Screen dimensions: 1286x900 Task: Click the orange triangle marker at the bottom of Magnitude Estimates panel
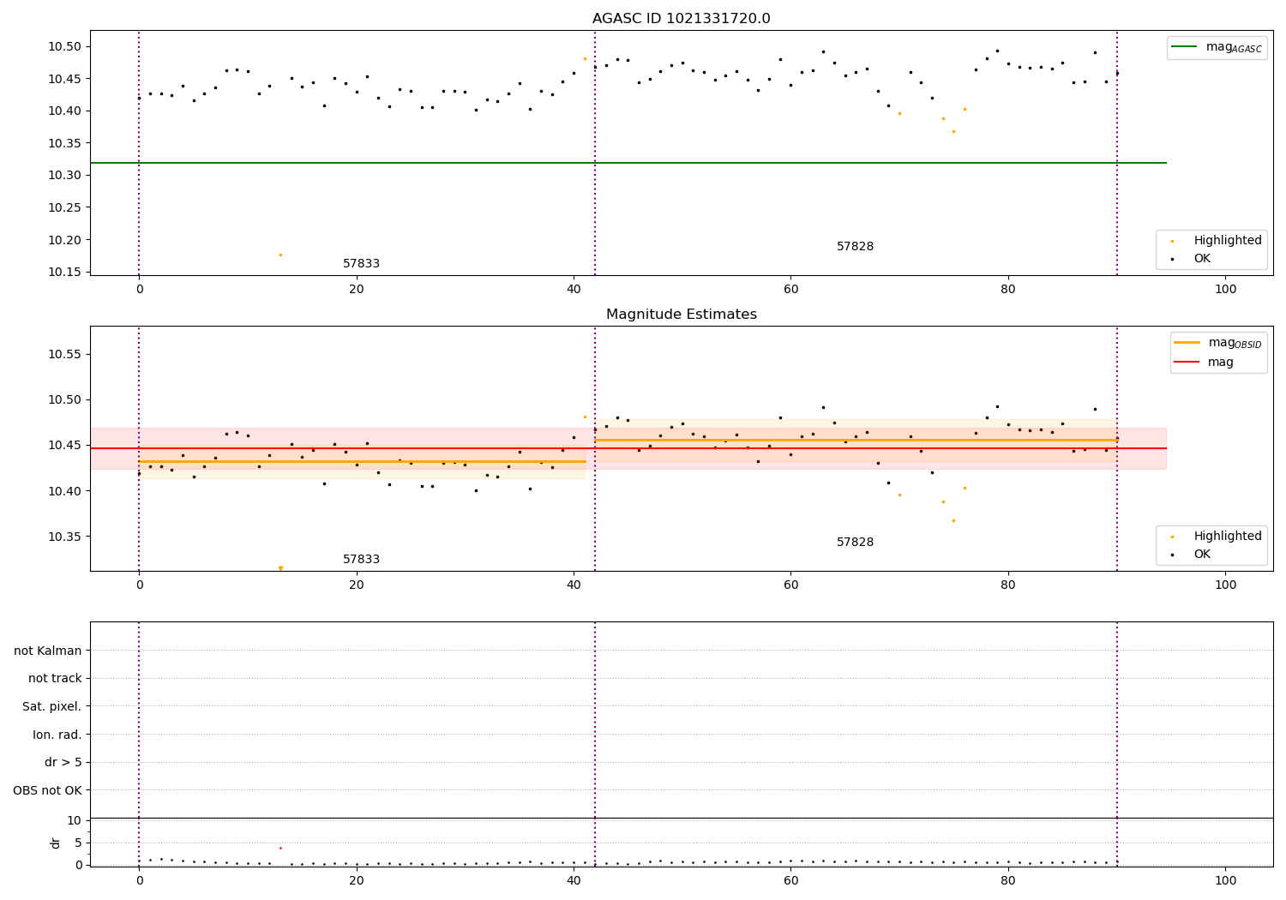pyautogui.click(x=280, y=568)
